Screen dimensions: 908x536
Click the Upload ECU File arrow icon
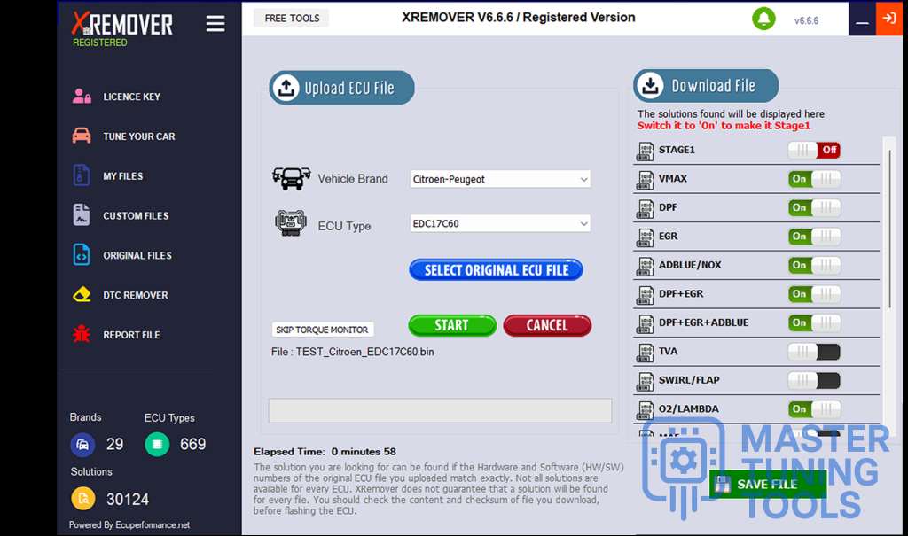point(286,88)
